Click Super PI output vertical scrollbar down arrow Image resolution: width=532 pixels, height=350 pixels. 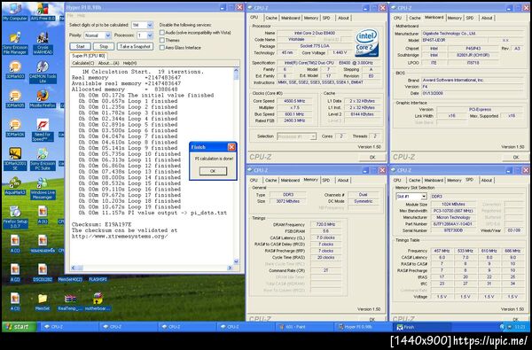pyautogui.click(x=236, y=261)
